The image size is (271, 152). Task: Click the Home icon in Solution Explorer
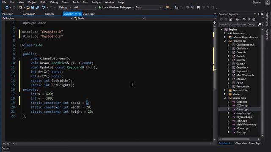pos(230,19)
